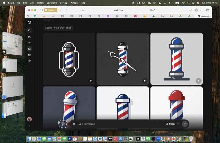Click the user avatar in Grok sidebar
Screen dimensions: 220x143
coord(29,119)
